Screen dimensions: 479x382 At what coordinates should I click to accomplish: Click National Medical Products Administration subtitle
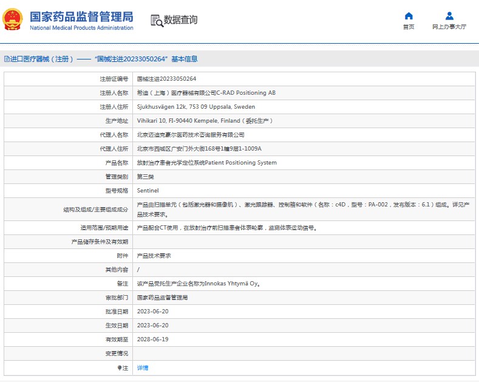coord(81,28)
